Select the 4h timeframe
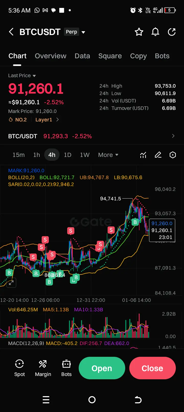184x412 pixels. [52, 155]
